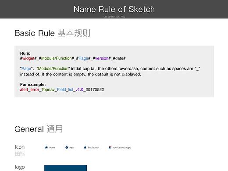Click the bold 'Rule:' label

[25, 53]
